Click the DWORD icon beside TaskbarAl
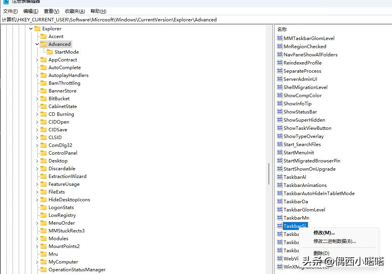Screen dimensions: 392x274 tap(279, 177)
